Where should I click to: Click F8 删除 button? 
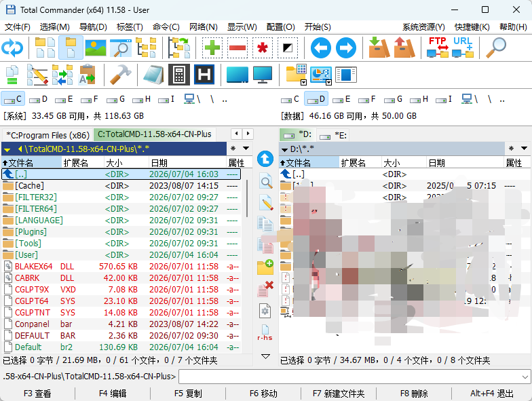414,394
